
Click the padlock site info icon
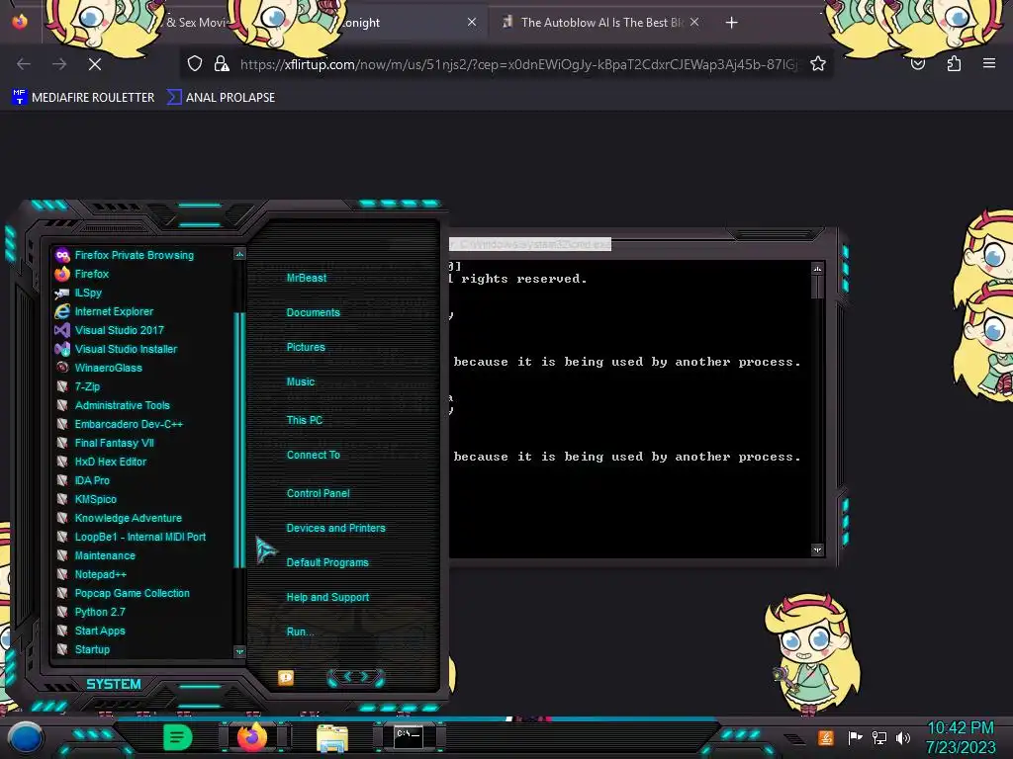[x=222, y=63]
